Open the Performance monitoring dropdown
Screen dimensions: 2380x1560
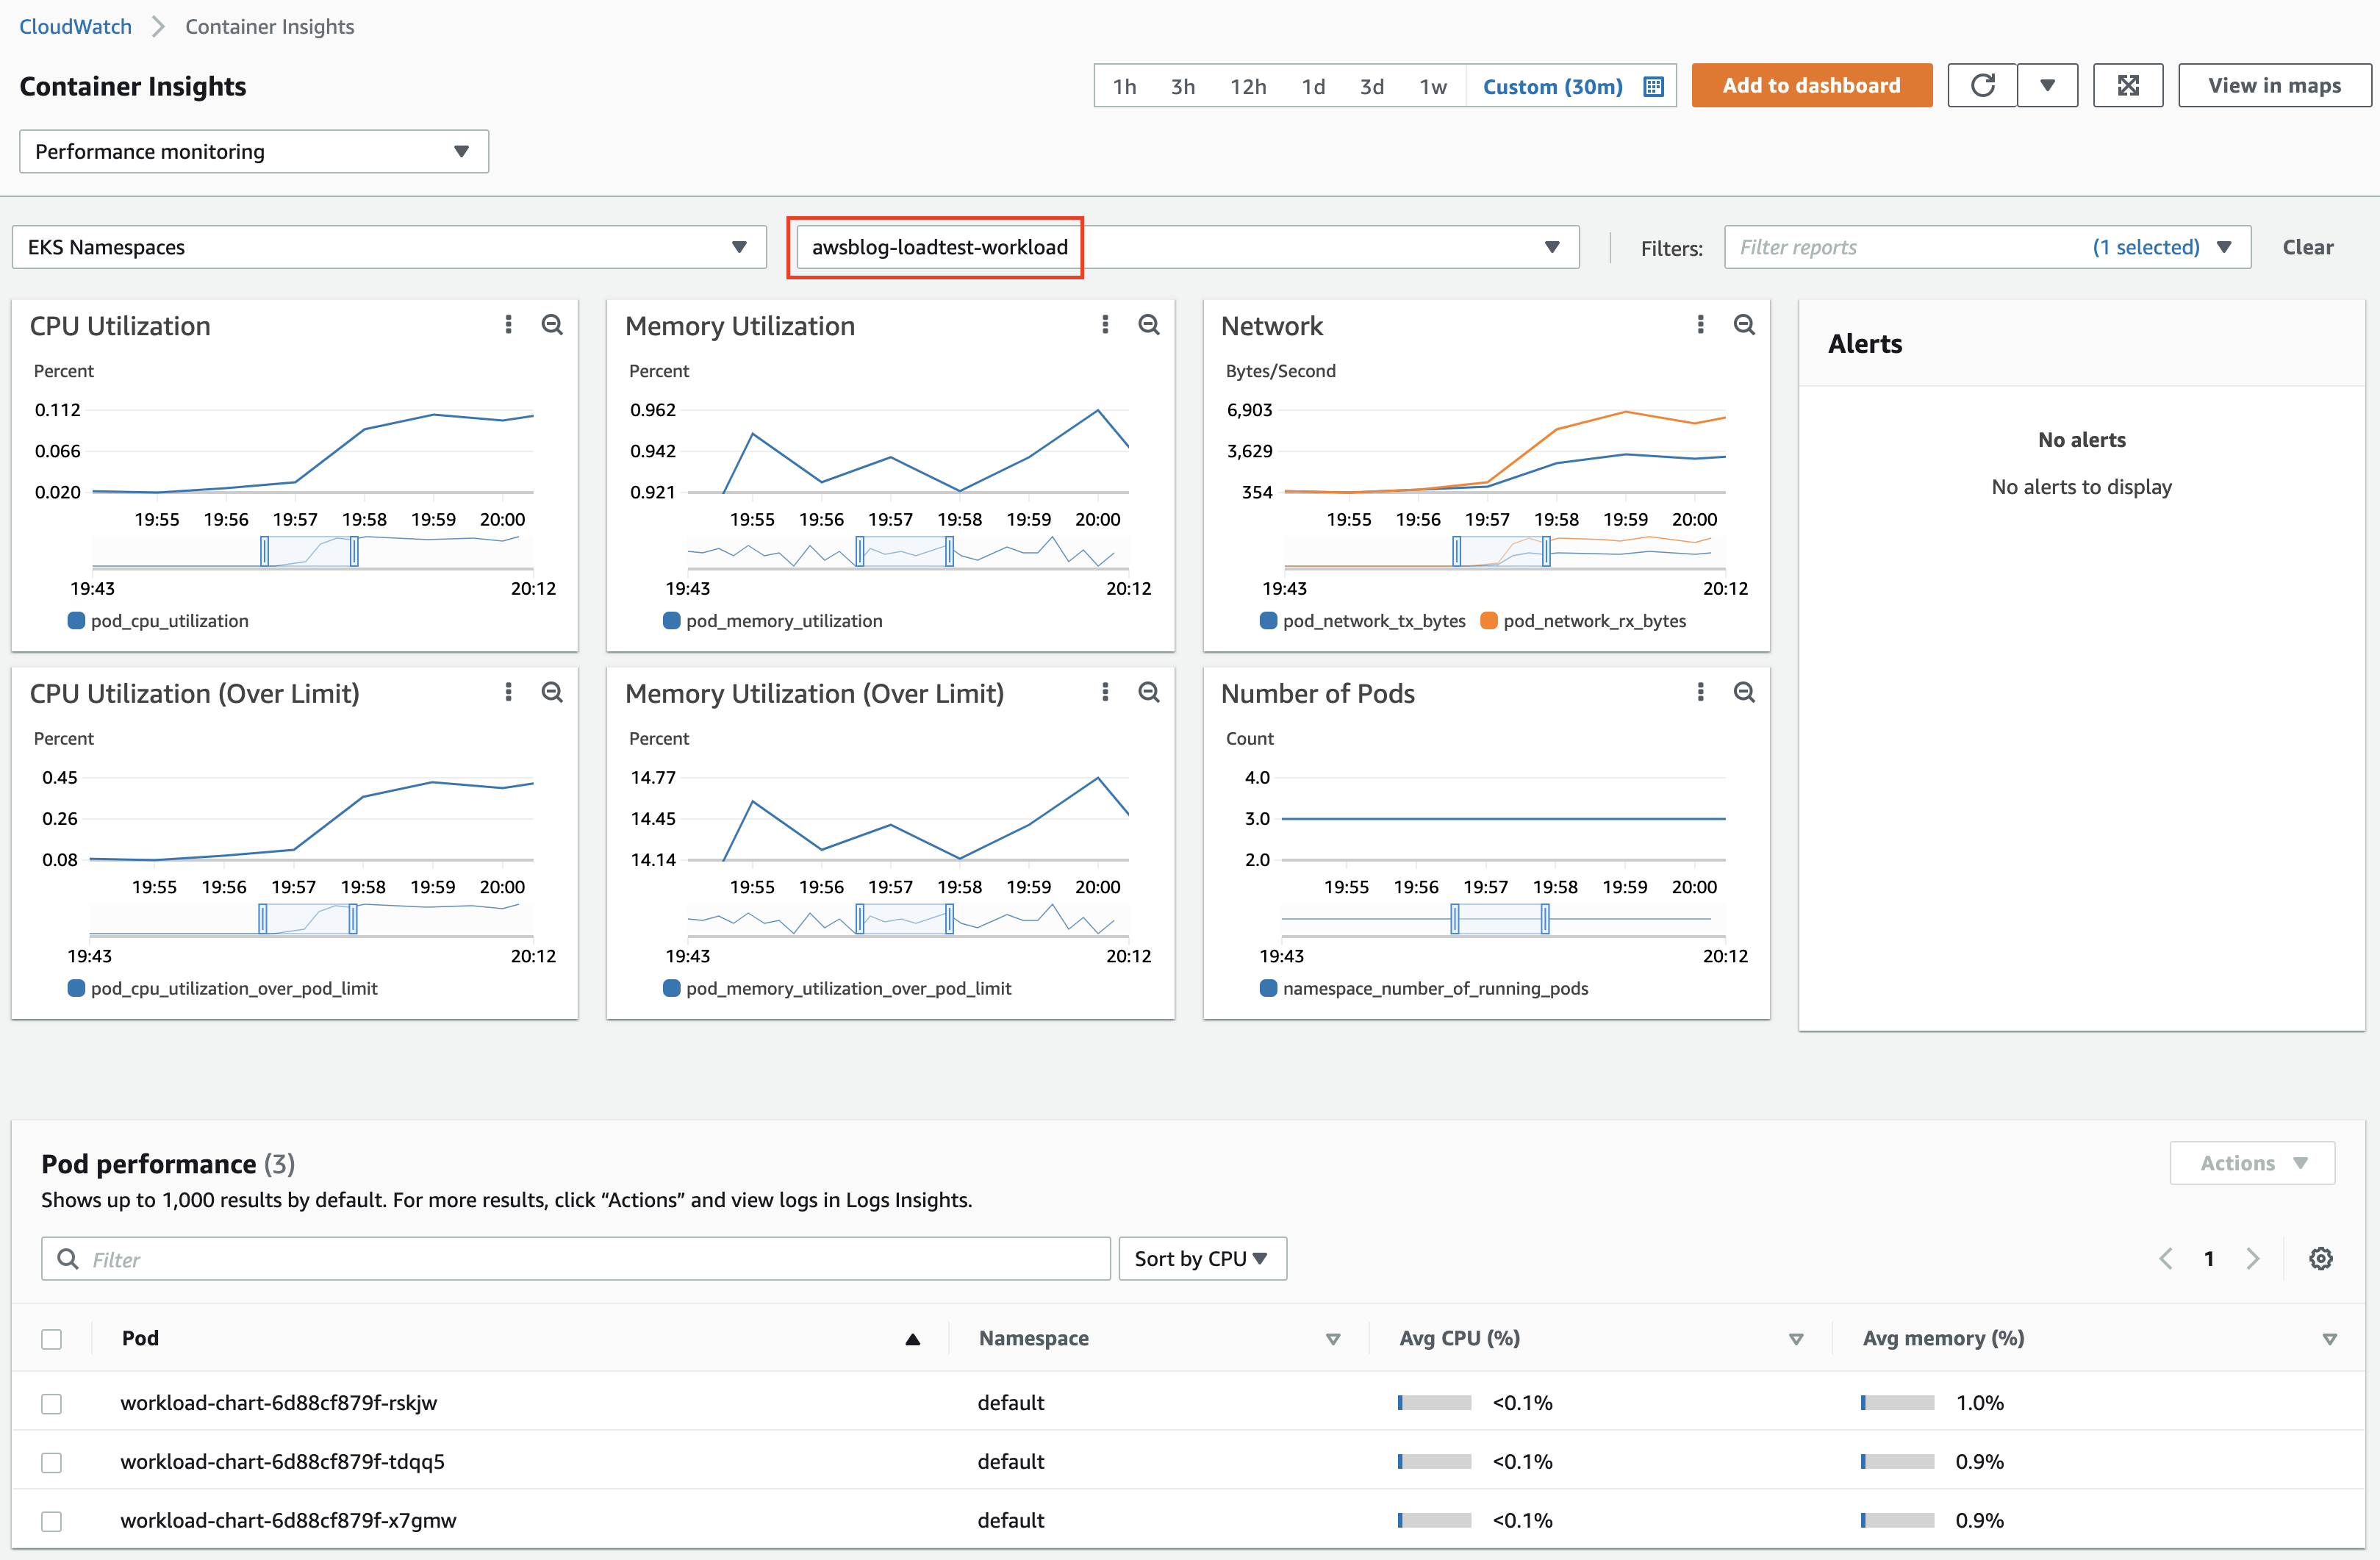(x=253, y=152)
